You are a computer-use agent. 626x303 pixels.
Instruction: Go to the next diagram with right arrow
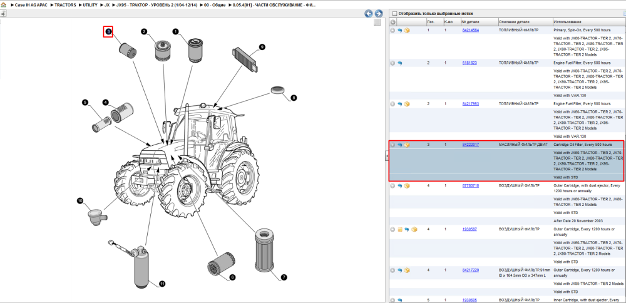click(378, 14)
